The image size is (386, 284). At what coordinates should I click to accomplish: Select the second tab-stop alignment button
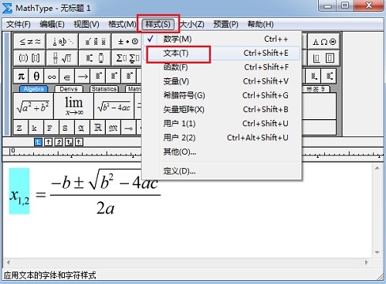click(49, 142)
